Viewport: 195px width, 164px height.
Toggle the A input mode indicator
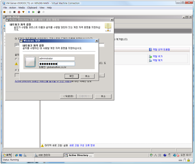[155, 155]
